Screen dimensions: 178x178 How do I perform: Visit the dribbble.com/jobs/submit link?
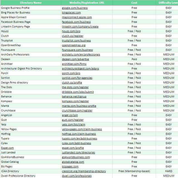click(x=78, y=92)
